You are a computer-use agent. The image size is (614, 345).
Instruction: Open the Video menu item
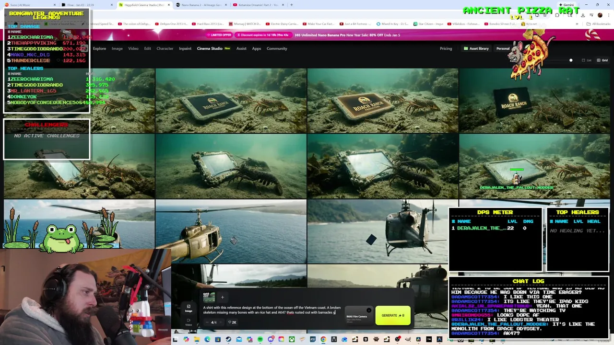[x=133, y=48]
